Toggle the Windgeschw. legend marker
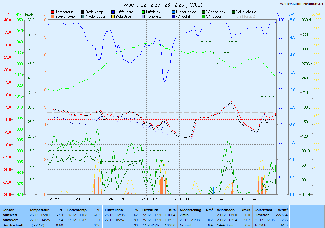325x228 pixels. (x=203, y=12)
